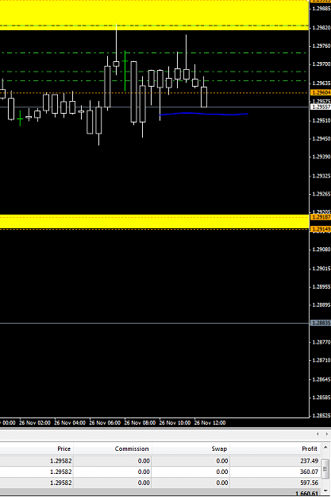Click price scale value 1.29510
This screenshot has width=331, height=497.
321,120
